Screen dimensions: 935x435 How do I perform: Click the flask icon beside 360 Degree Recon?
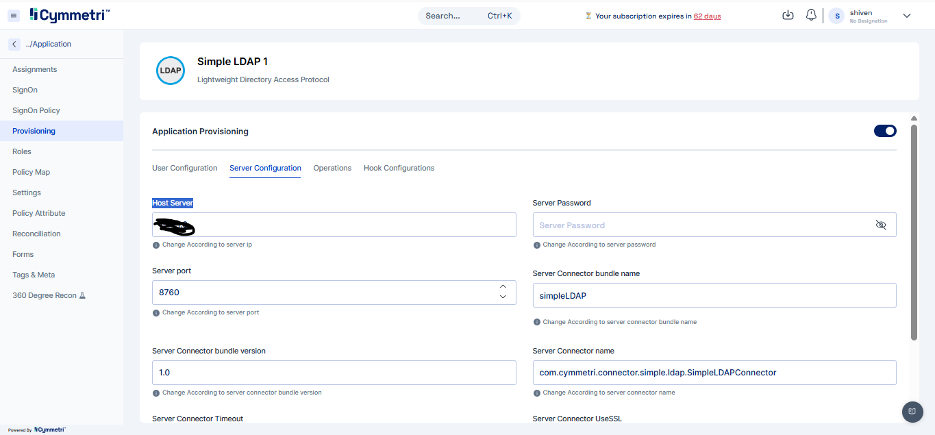(82, 295)
